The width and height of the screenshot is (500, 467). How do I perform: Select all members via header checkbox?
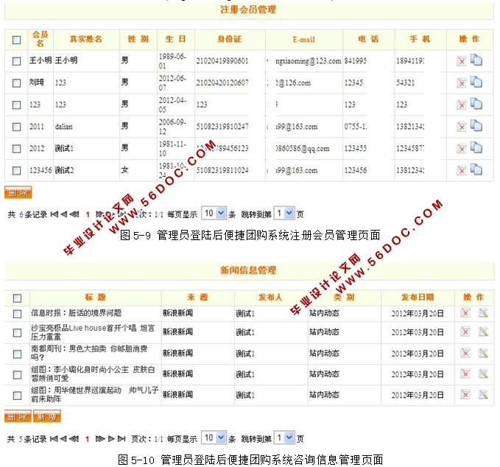click(x=16, y=39)
